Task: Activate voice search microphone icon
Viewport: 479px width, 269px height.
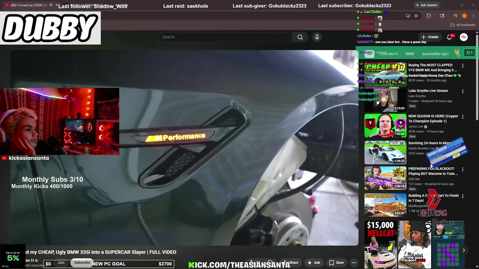Action: tap(317, 37)
